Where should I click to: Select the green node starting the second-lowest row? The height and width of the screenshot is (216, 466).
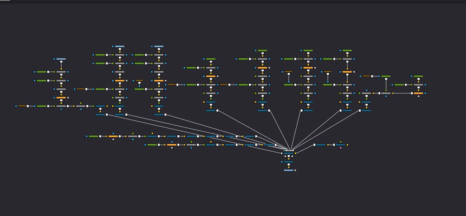coord(94,136)
